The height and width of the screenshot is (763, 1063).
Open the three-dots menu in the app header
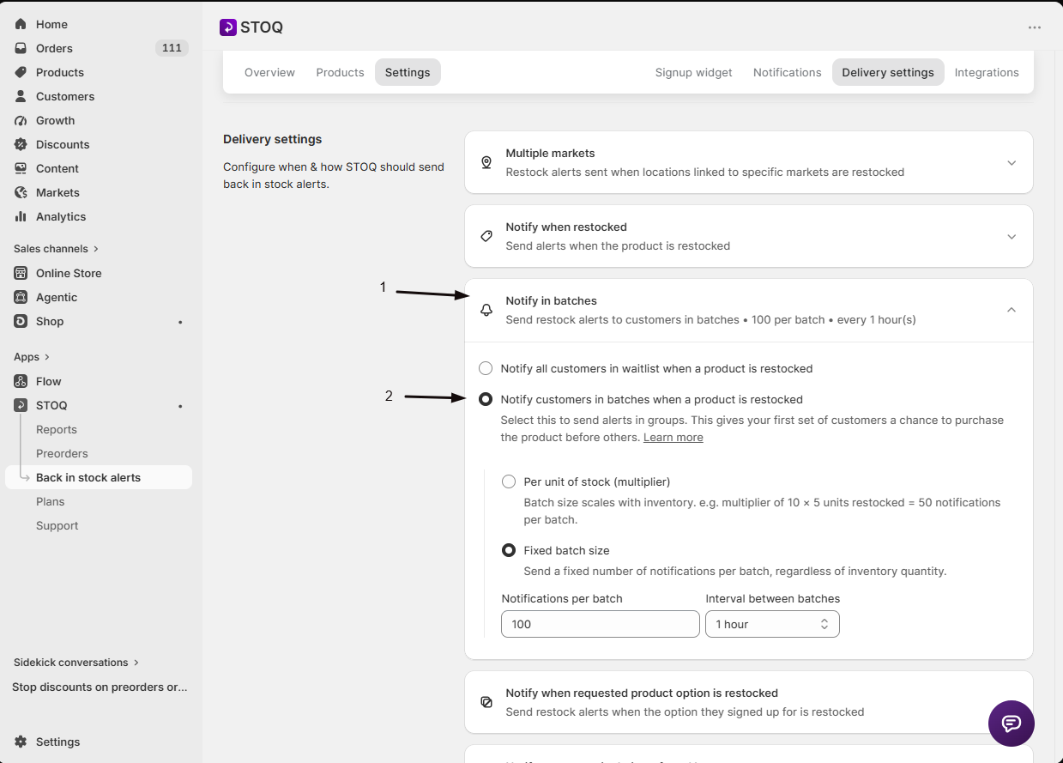[1035, 27]
